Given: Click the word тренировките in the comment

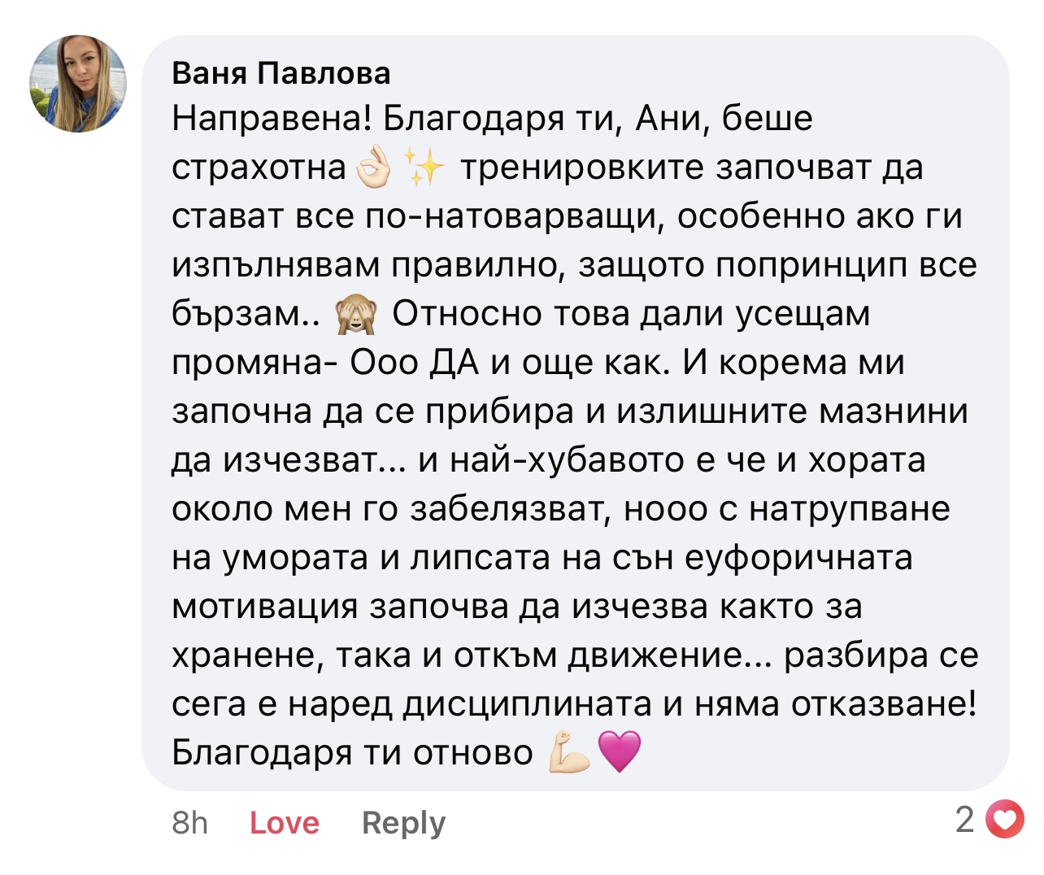Looking at the screenshot, I should [582, 168].
